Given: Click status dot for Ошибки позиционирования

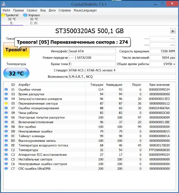Looking at the screenshot, I should tap(6, 108).
